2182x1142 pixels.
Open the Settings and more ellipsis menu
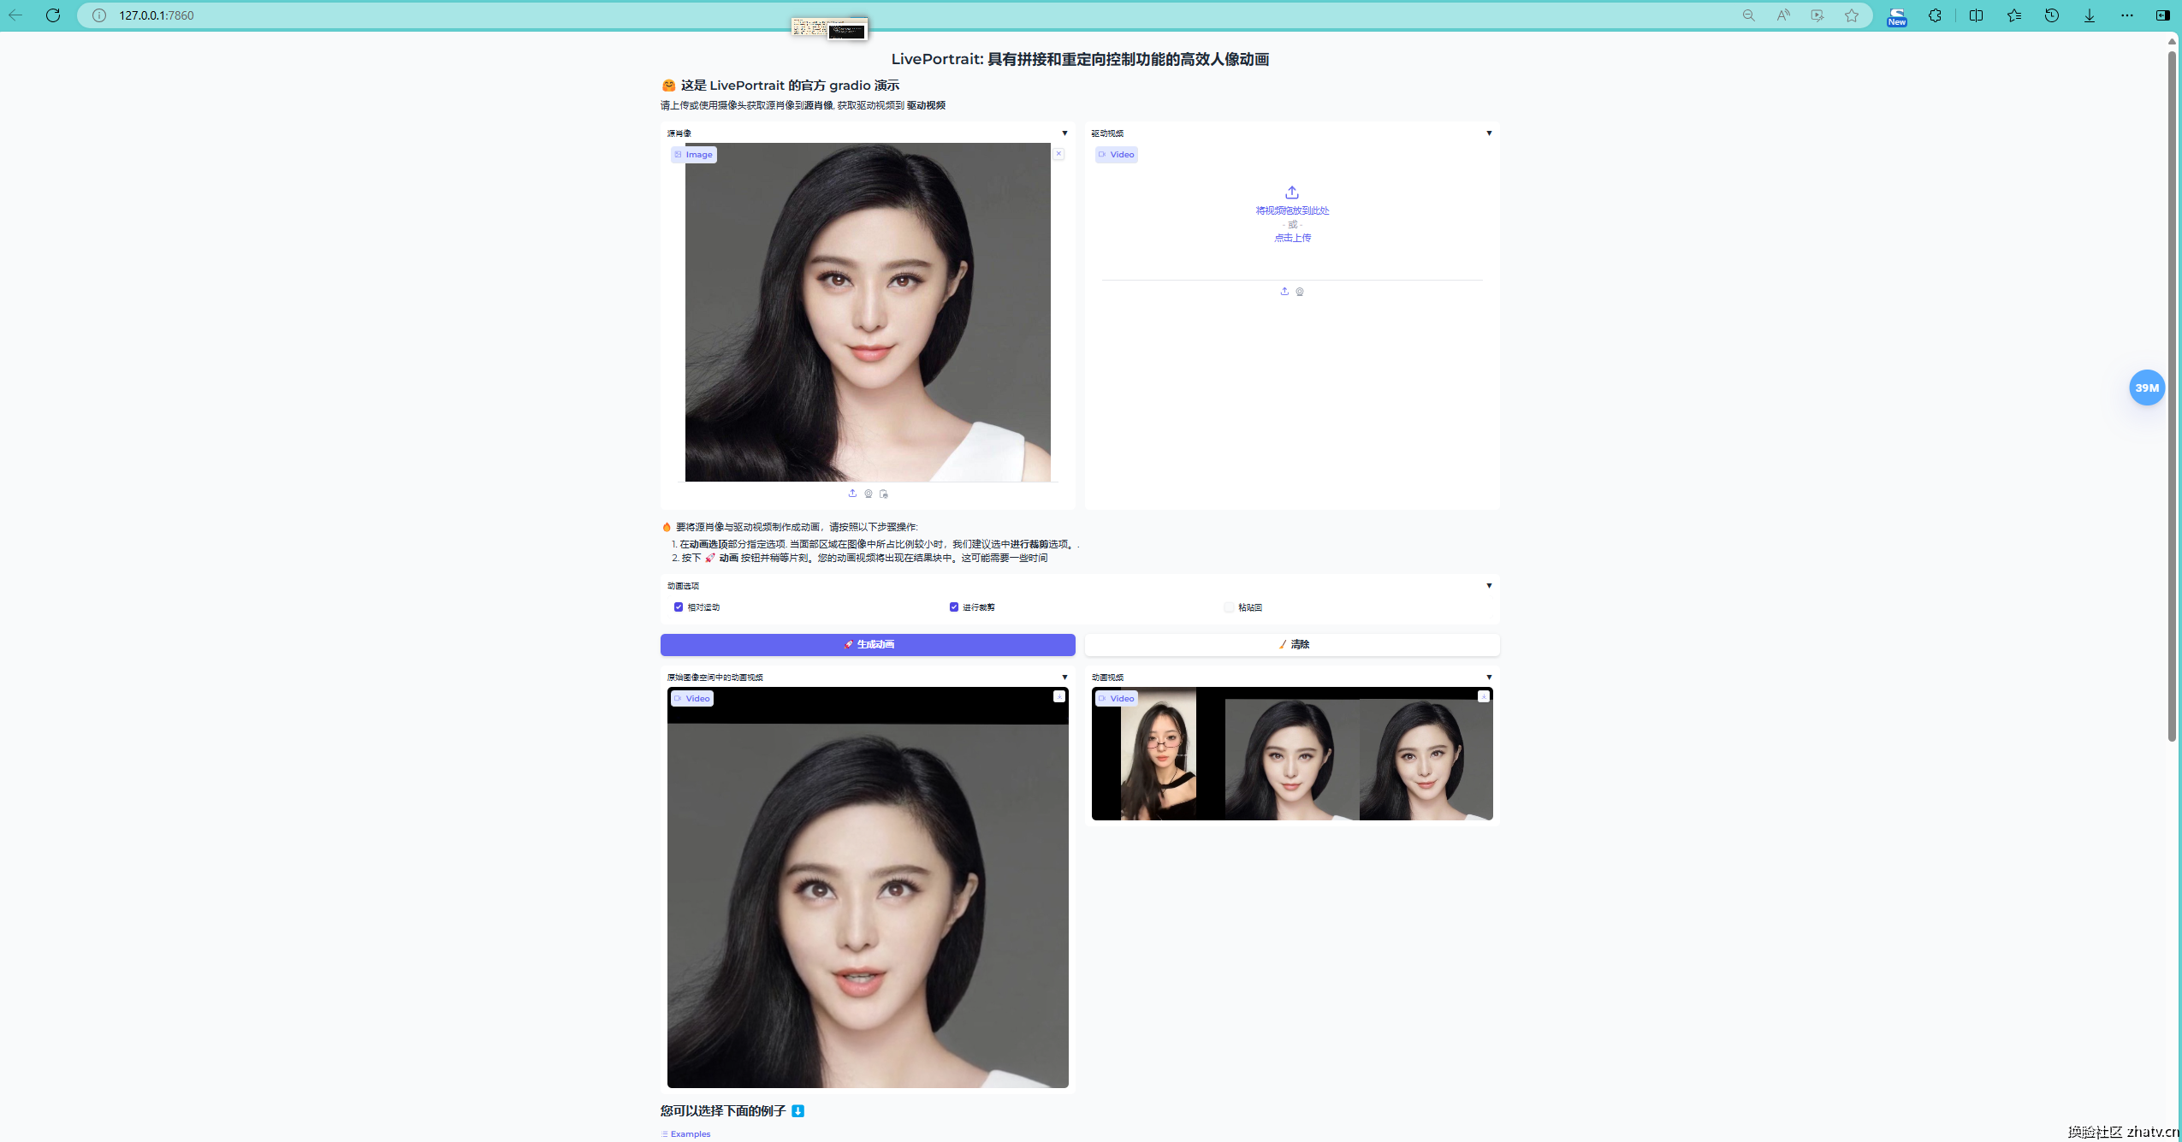(2127, 15)
